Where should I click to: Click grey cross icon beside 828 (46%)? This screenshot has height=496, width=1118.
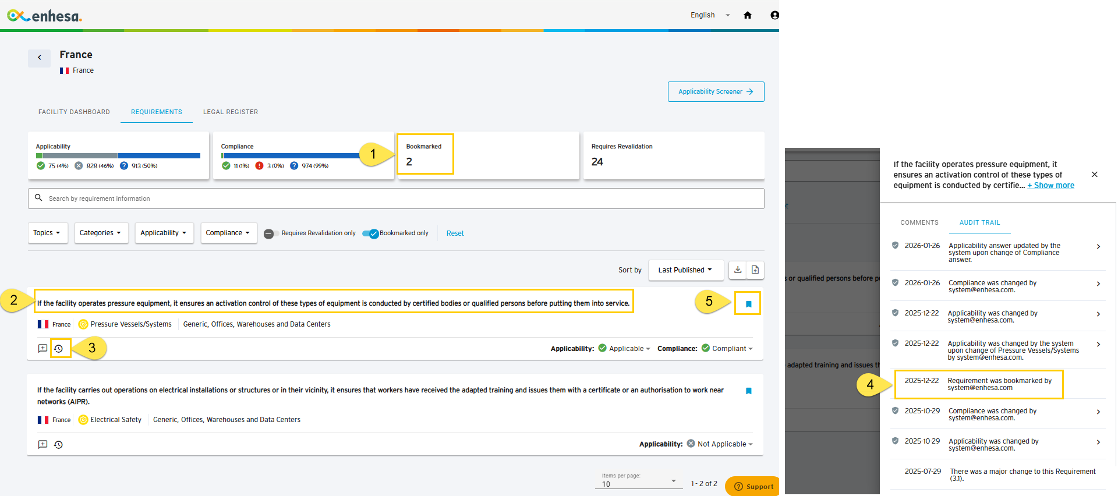(x=79, y=166)
